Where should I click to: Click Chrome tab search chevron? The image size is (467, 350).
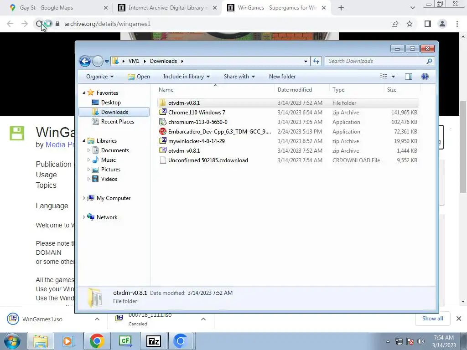412,8
